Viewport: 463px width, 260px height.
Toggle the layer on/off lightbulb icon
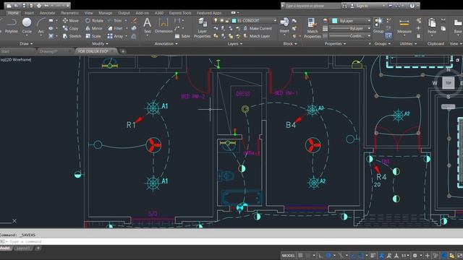click(216, 21)
